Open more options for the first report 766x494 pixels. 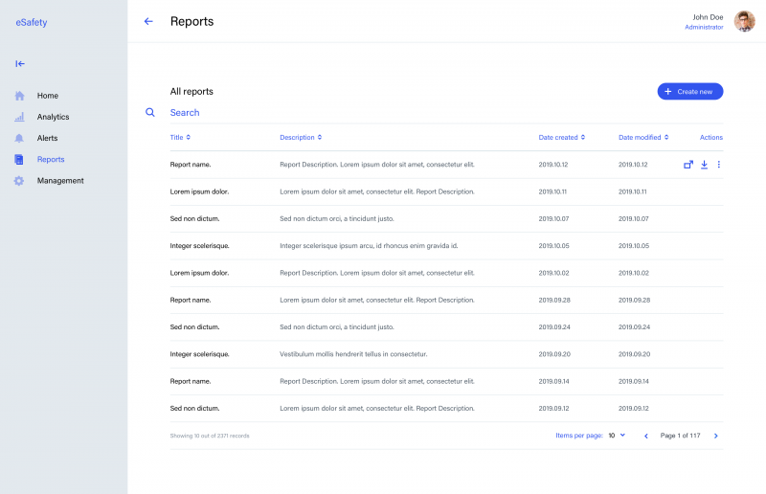coord(719,165)
